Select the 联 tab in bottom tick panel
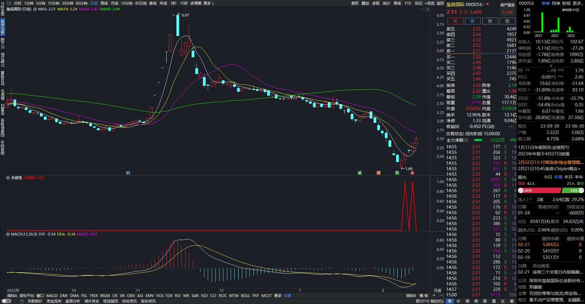585x304 pixels. coord(485,301)
